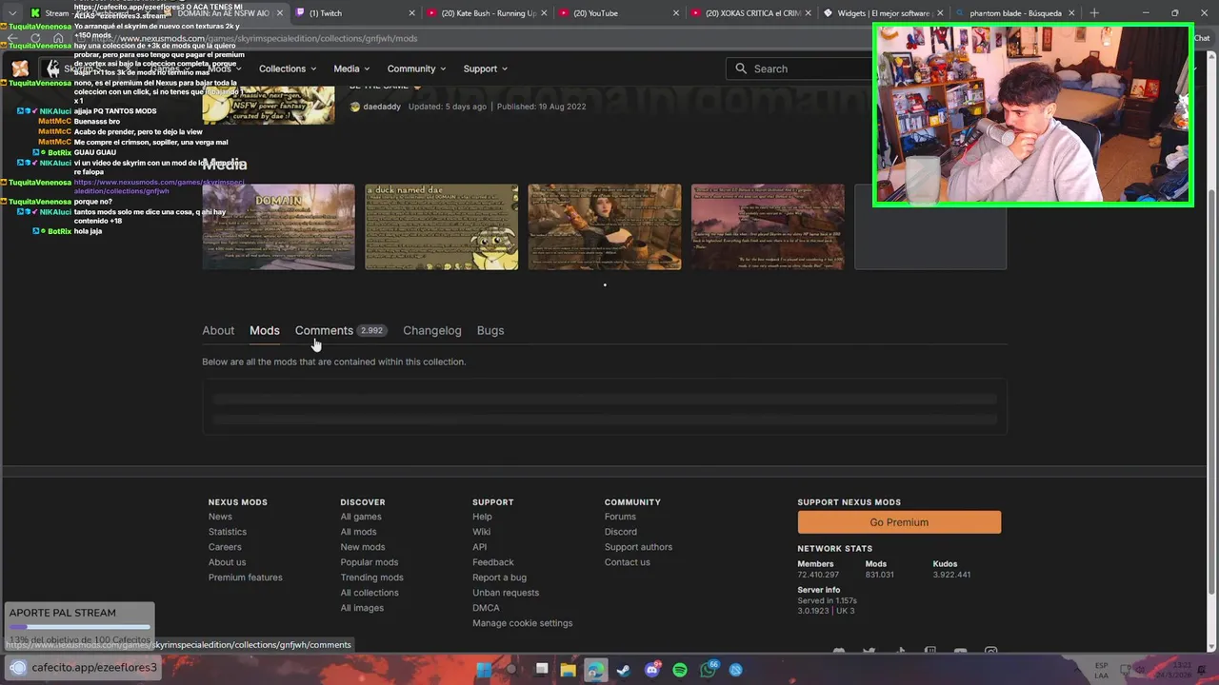Click the Nexus Mods logo icon
The image size is (1219, 685).
(x=20, y=68)
